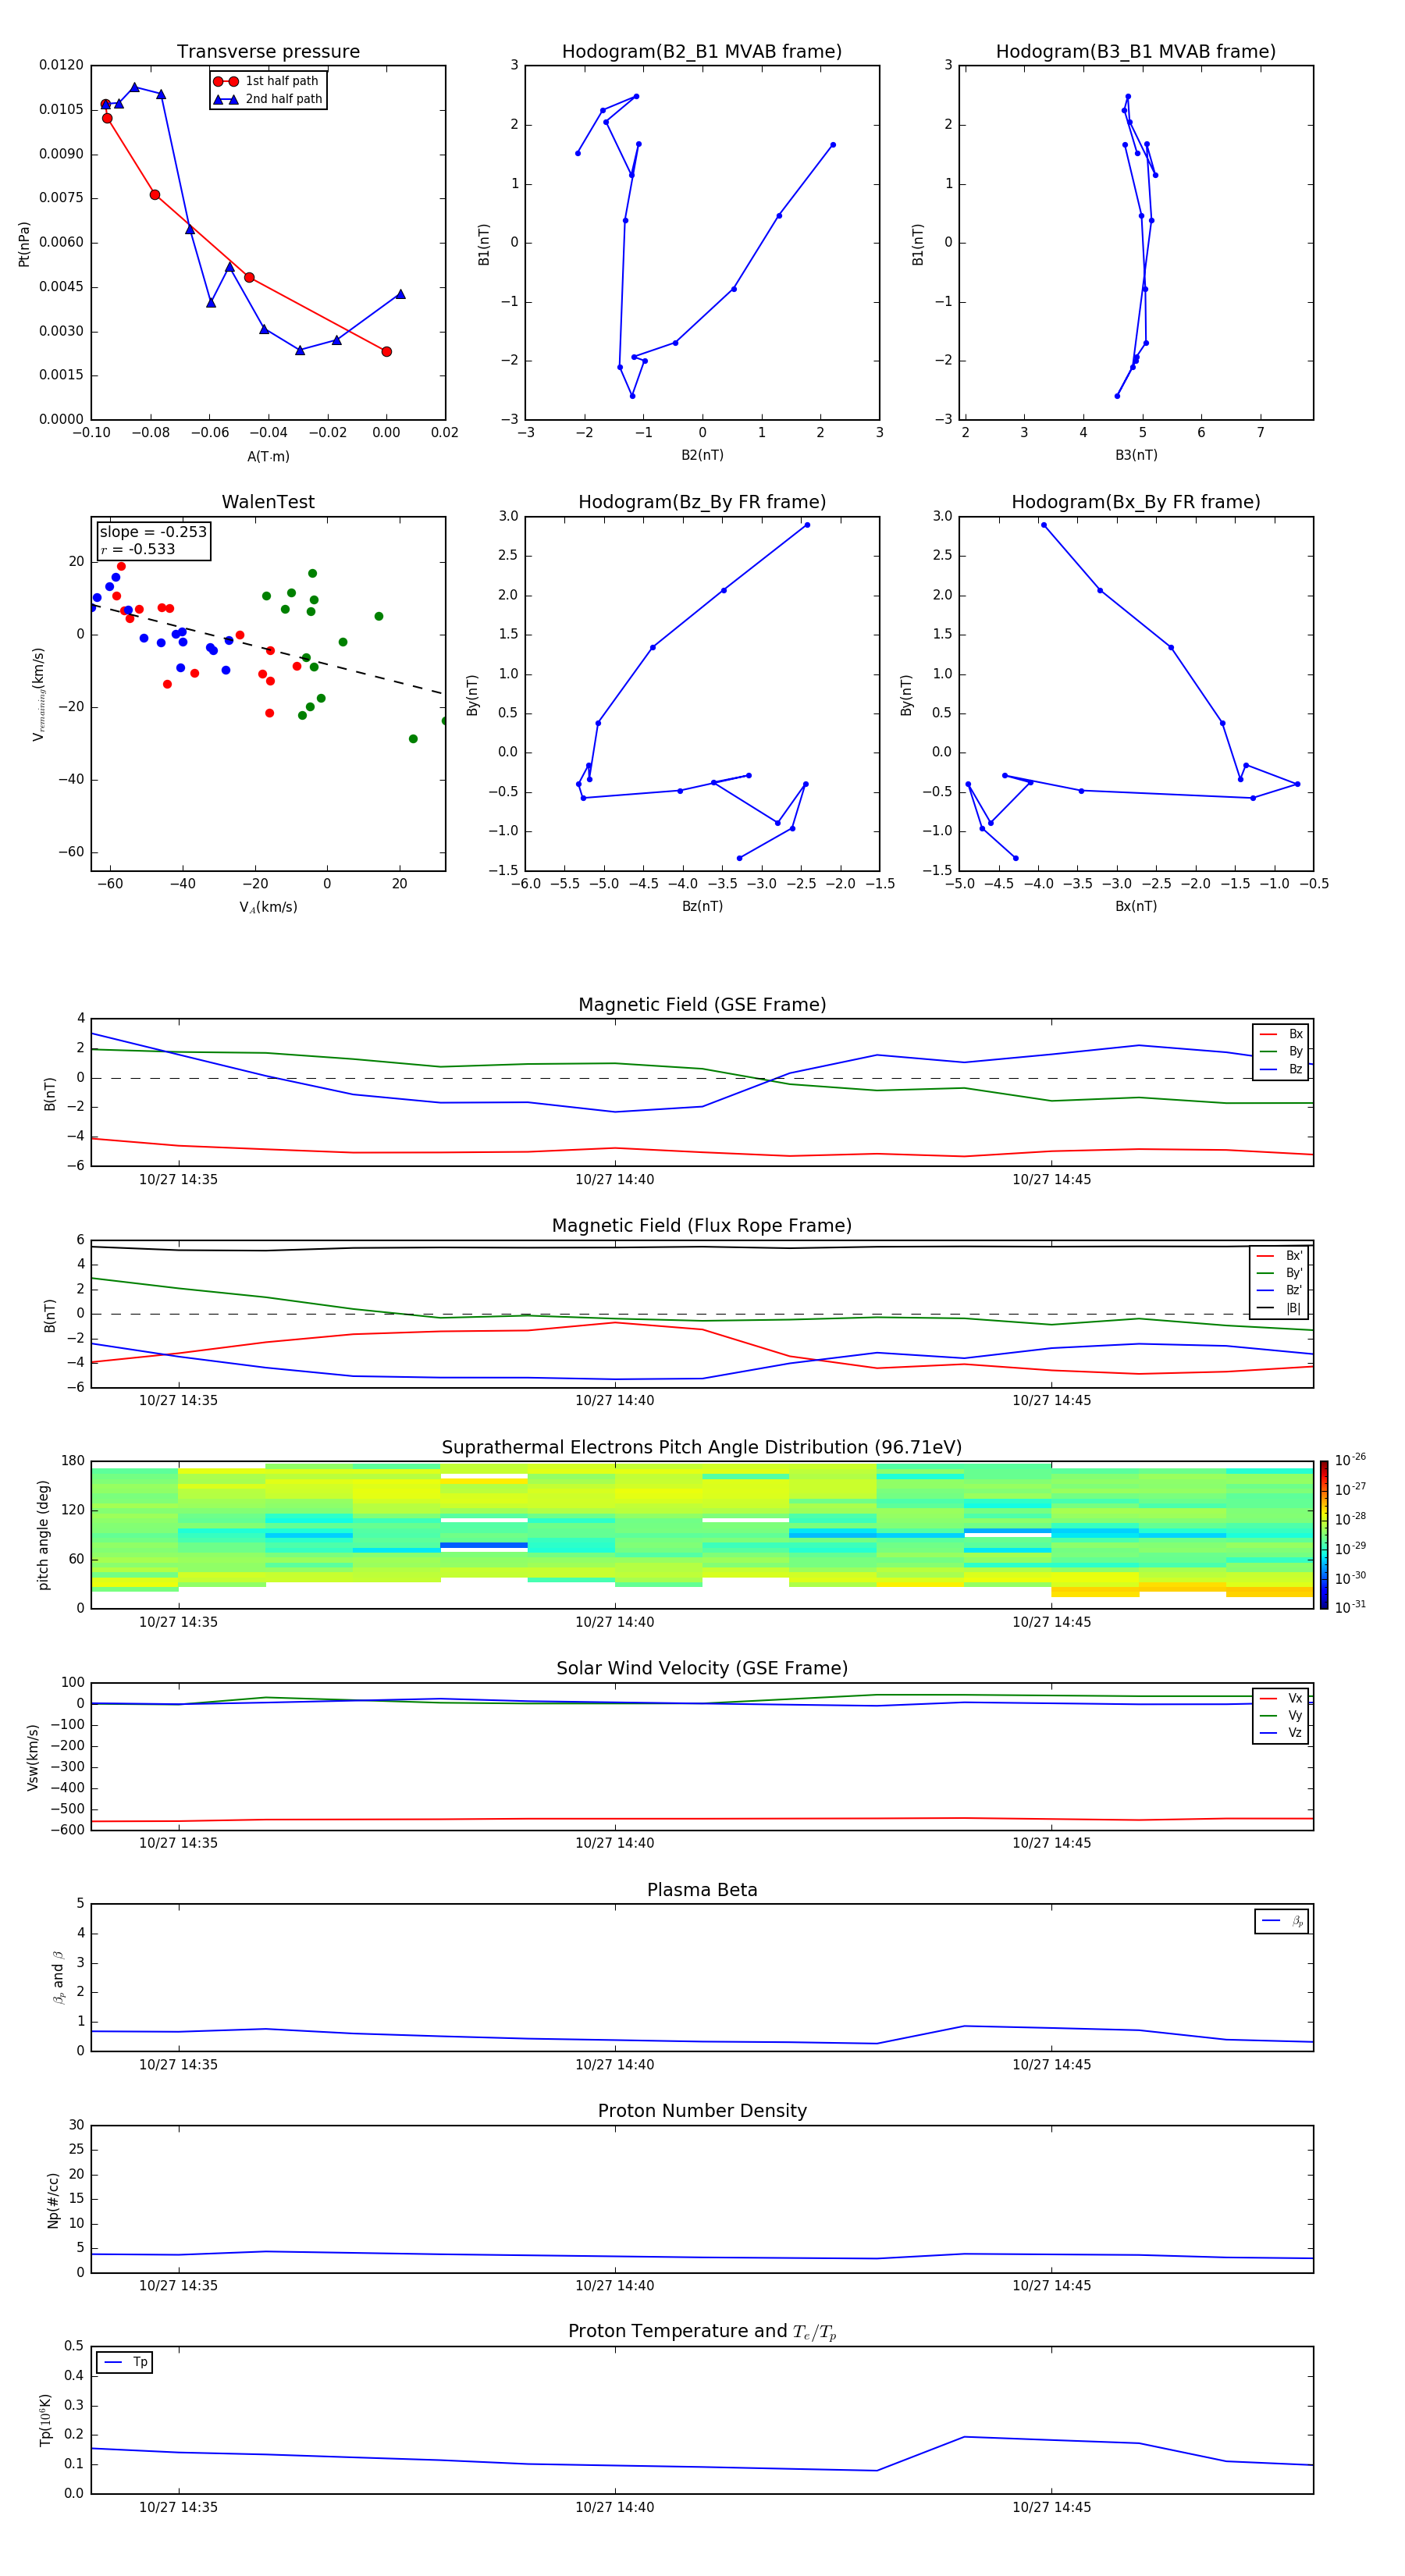
Task: Click the Suprathermal Electrons Pitch Angle Distribution title
Action: pos(702,1447)
